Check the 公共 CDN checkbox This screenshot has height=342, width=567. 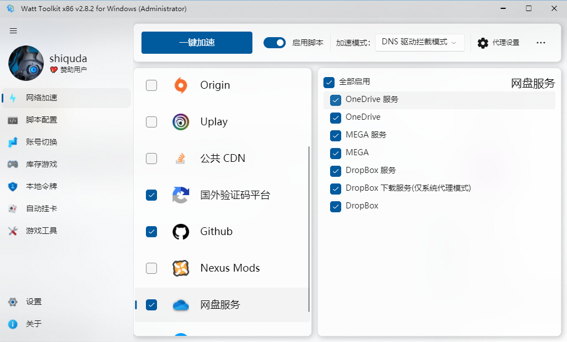151,159
